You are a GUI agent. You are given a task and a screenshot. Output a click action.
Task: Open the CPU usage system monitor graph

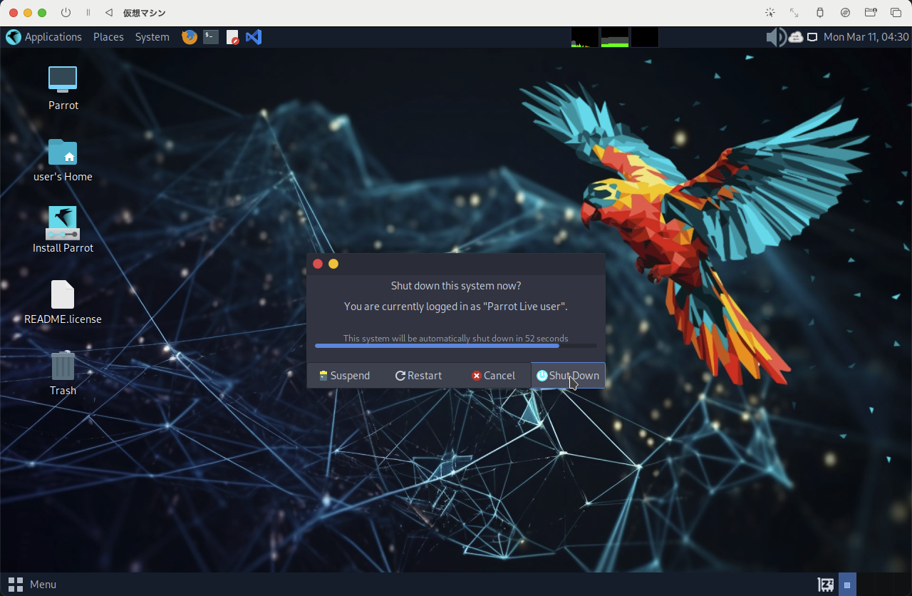click(585, 37)
